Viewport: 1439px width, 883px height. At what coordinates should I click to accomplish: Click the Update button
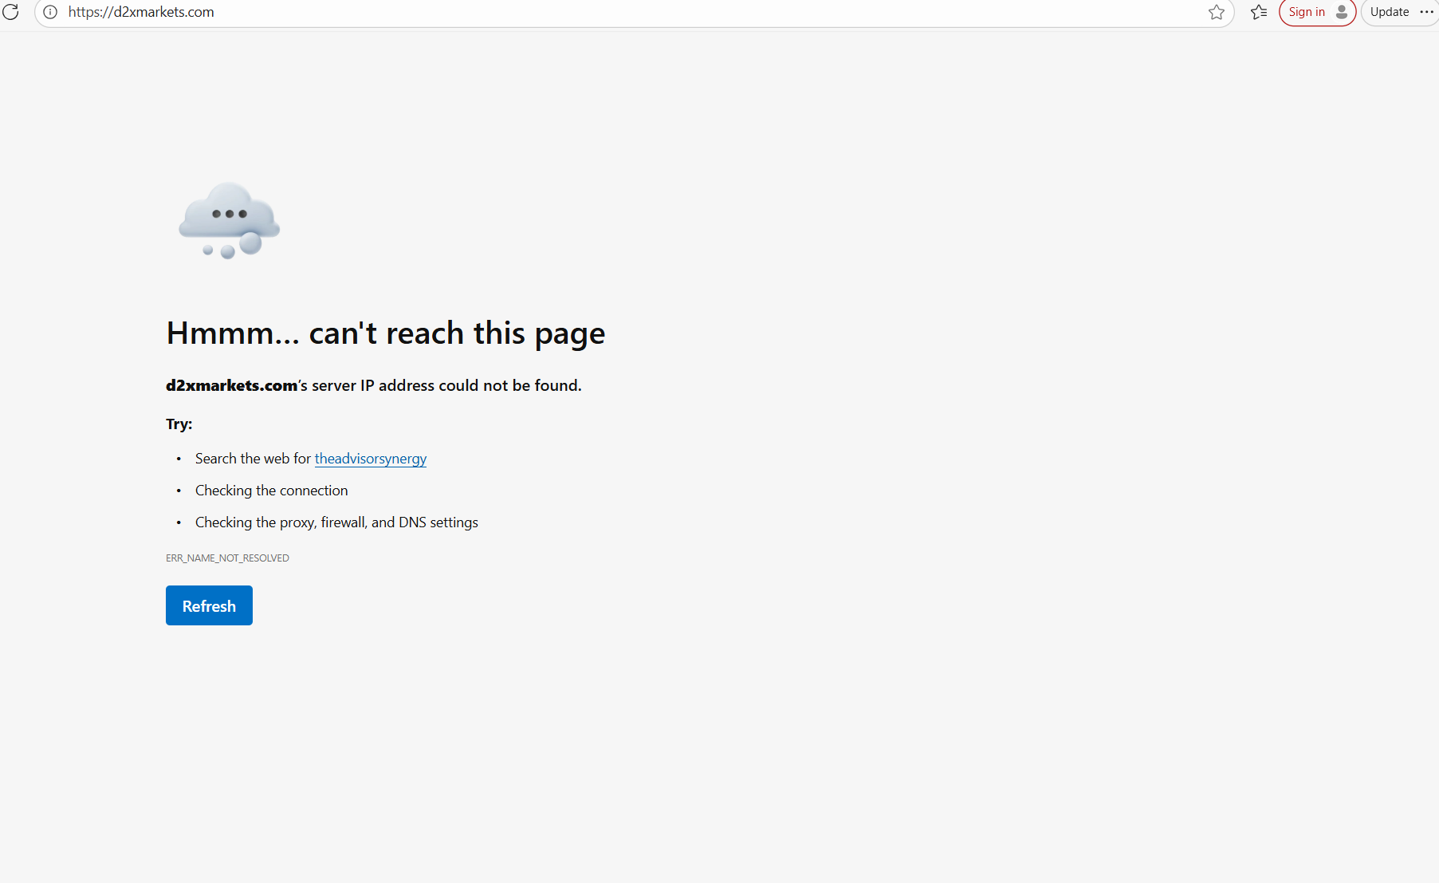[x=1389, y=12]
